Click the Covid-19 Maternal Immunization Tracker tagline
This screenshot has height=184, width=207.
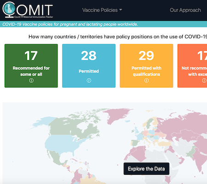coord(34,17)
